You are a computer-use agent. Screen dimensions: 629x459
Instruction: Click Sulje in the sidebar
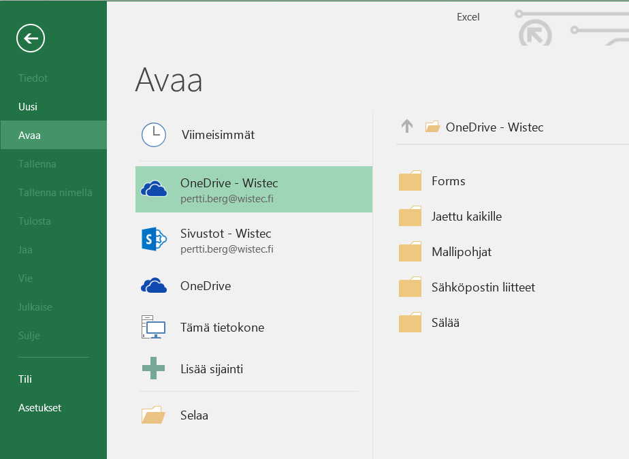pyautogui.click(x=29, y=336)
